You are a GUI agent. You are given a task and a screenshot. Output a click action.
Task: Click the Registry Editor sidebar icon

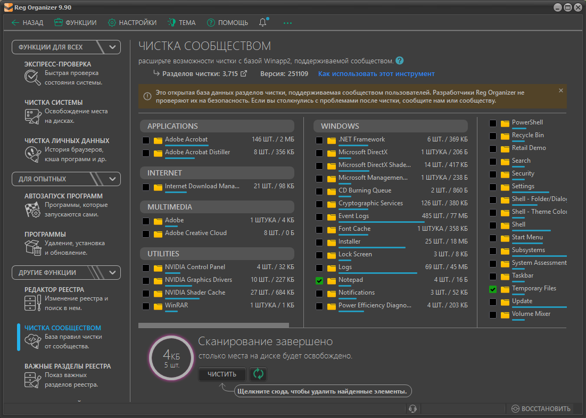point(32,303)
